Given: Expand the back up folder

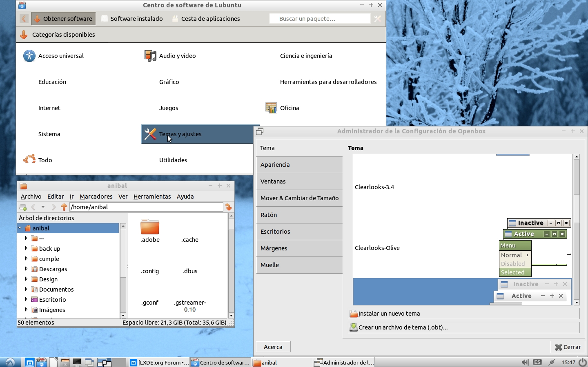Looking at the screenshot, I should [26, 248].
